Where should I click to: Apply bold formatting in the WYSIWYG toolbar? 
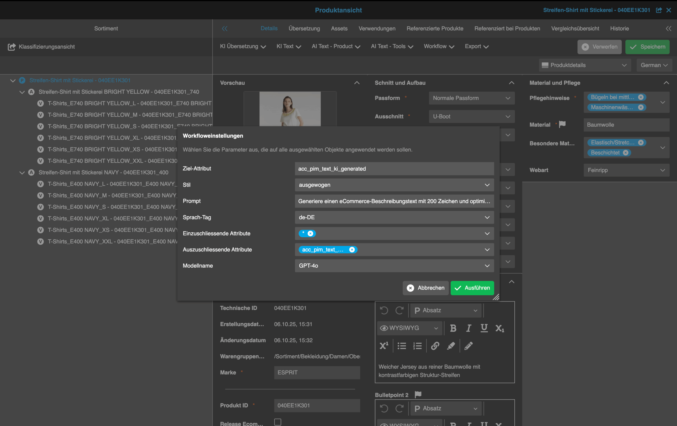coord(453,328)
